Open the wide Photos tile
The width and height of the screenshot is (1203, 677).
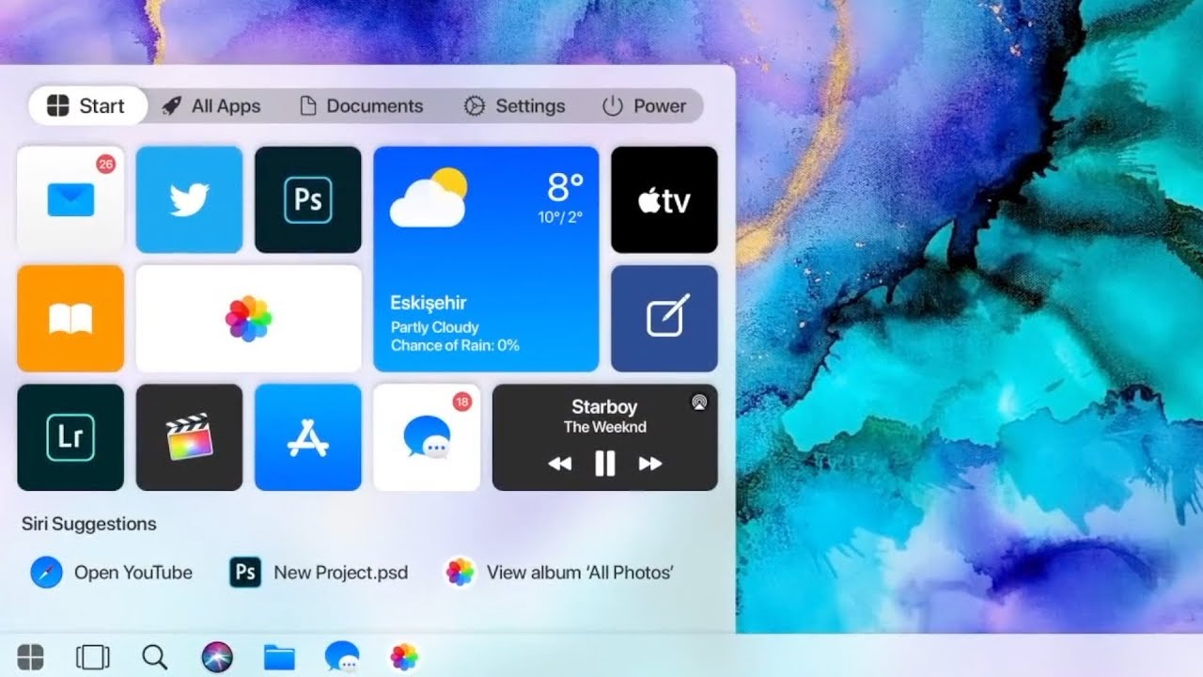[249, 319]
